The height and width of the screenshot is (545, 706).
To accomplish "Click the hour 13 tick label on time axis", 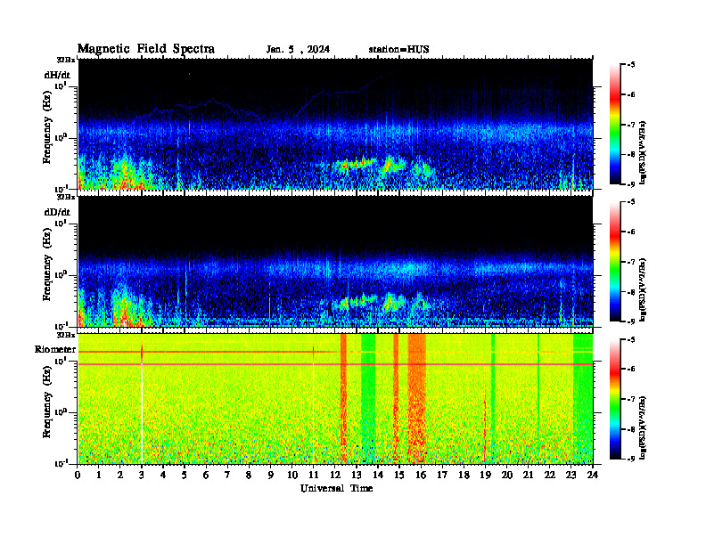I will (x=357, y=476).
